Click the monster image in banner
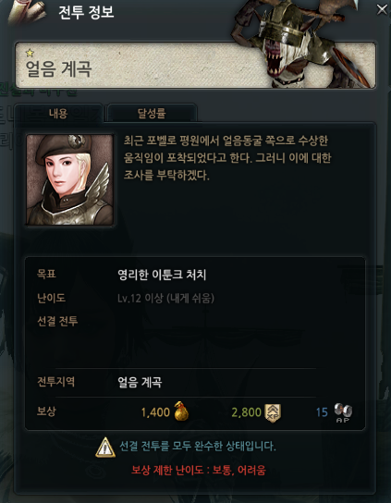 pyautogui.click(x=301, y=45)
